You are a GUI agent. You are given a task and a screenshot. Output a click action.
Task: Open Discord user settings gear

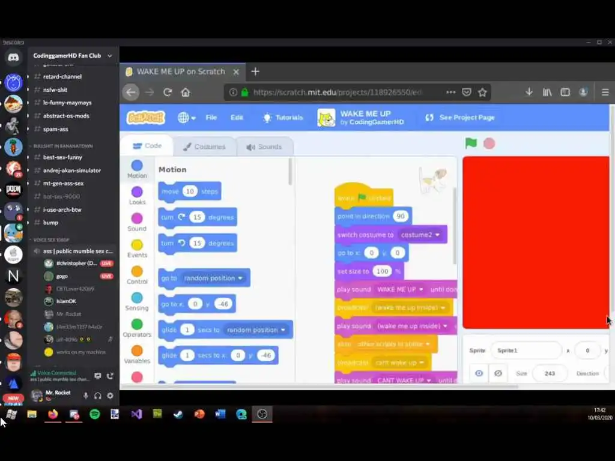[111, 396]
